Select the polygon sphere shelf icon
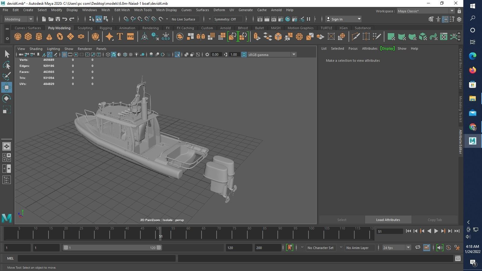This screenshot has width=482, height=271. (x=18, y=37)
